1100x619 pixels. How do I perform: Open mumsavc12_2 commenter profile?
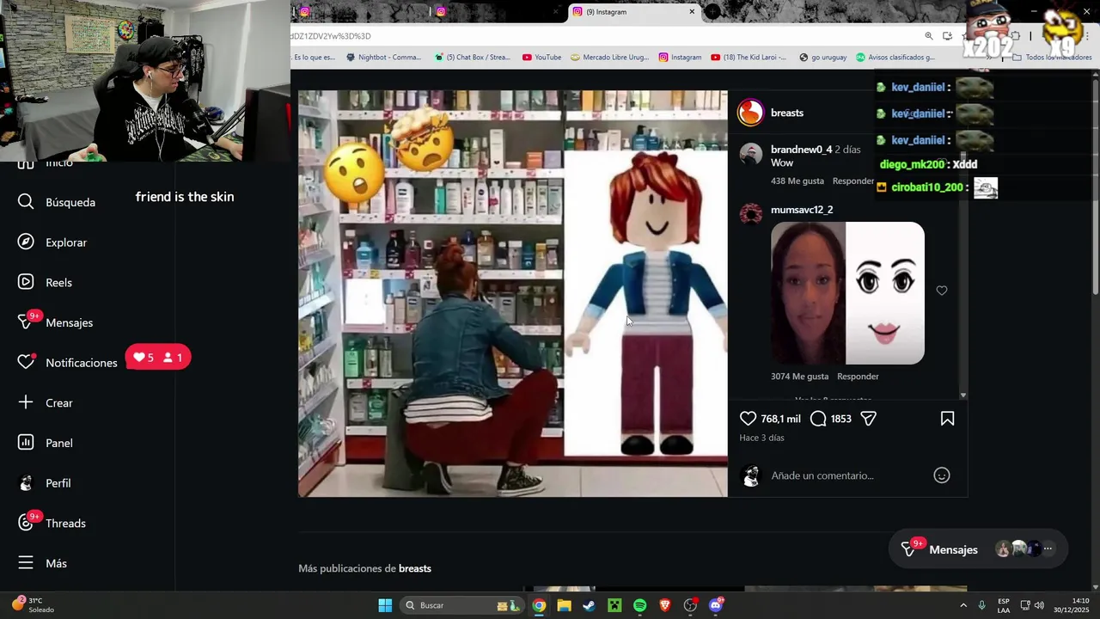[802, 210]
